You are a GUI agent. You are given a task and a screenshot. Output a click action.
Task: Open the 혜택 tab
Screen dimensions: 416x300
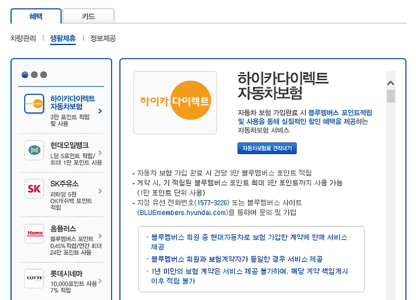point(36,16)
